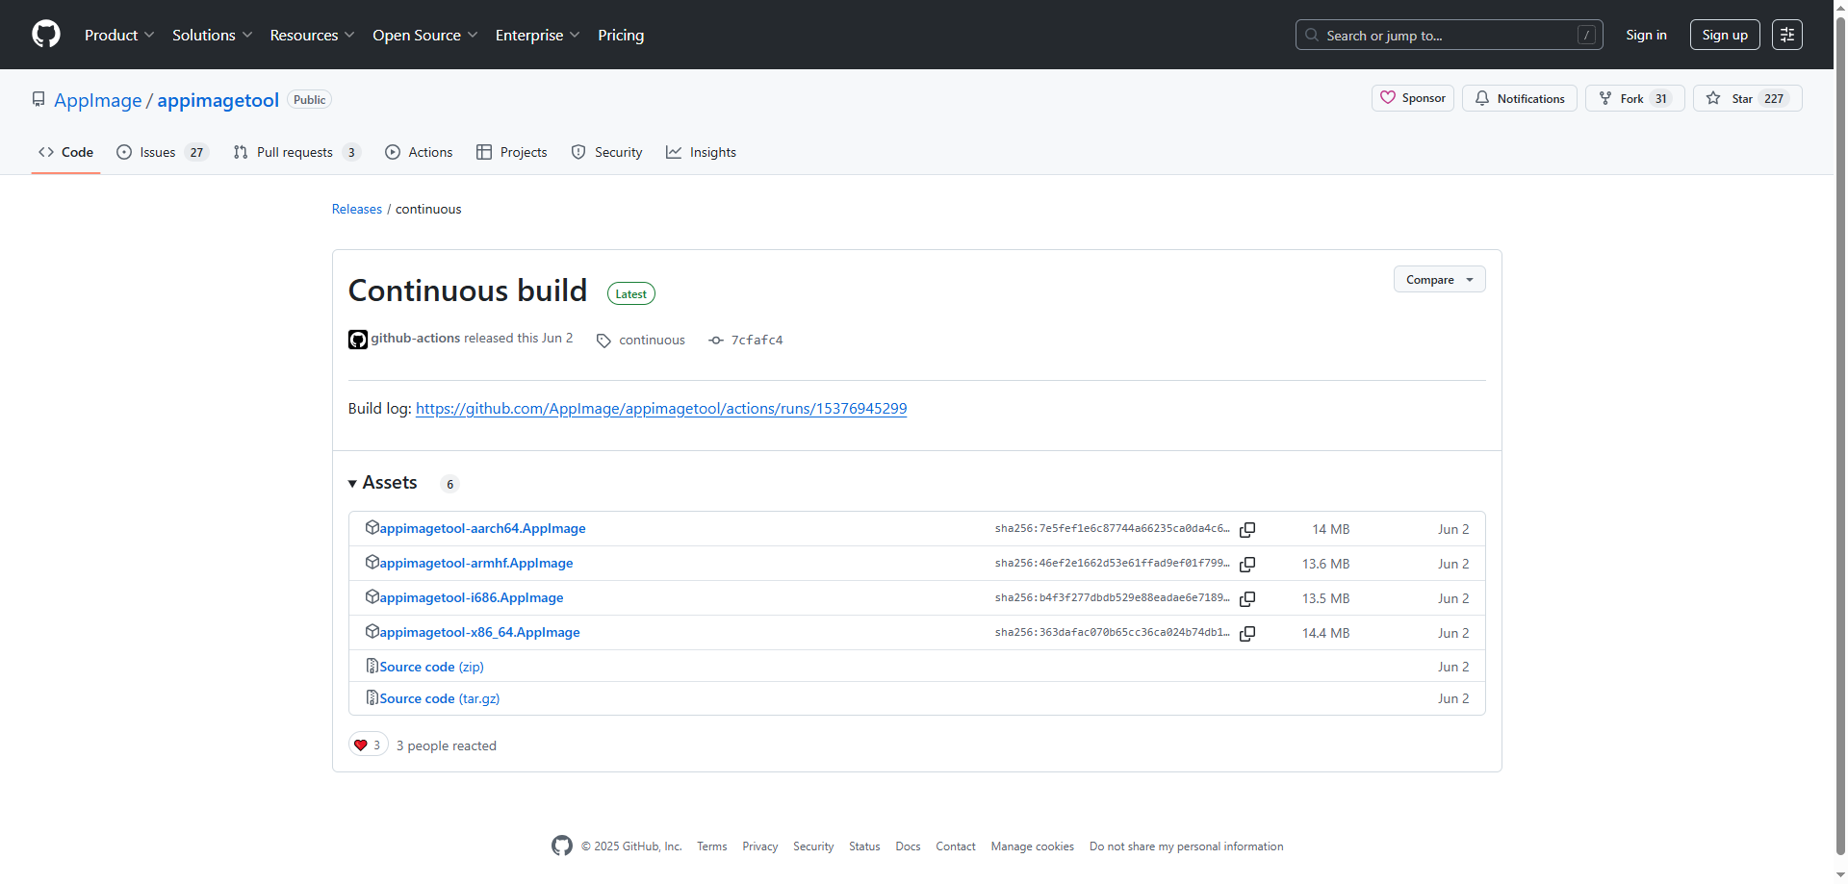Screen dimensions: 1848x884
Task: Open header appearance settings icon
Action: tap(1787, 35)
